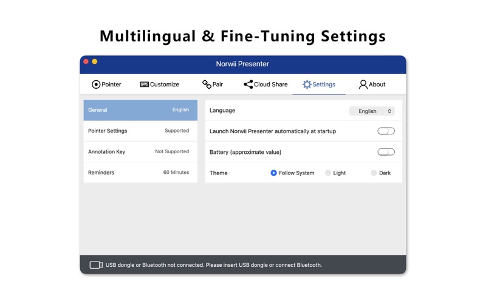Click the Pair link icon
Image resolution: width=486 pixels, height=304 pixels.
pos(207,84)
